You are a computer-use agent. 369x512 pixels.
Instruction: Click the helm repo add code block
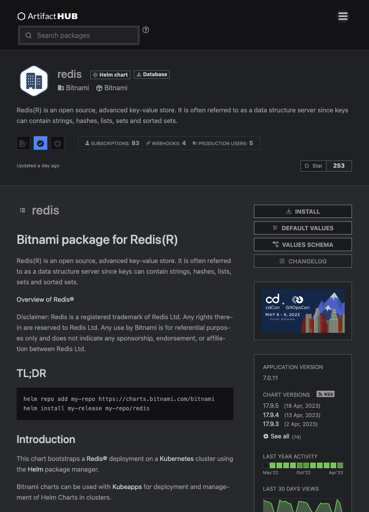point(125,404)
